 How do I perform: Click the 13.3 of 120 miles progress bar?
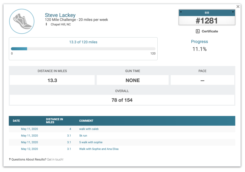[x=83, y=49]
